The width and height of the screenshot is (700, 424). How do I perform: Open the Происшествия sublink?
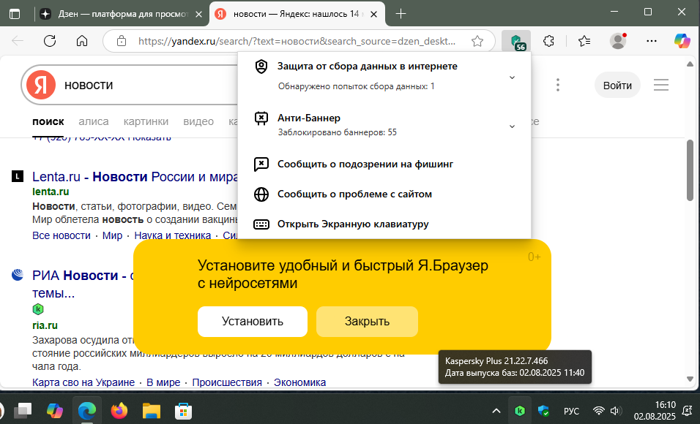227,382
